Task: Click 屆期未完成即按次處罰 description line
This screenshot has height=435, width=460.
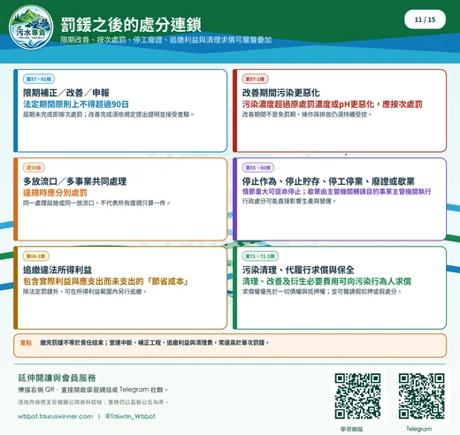Action: 109,114
